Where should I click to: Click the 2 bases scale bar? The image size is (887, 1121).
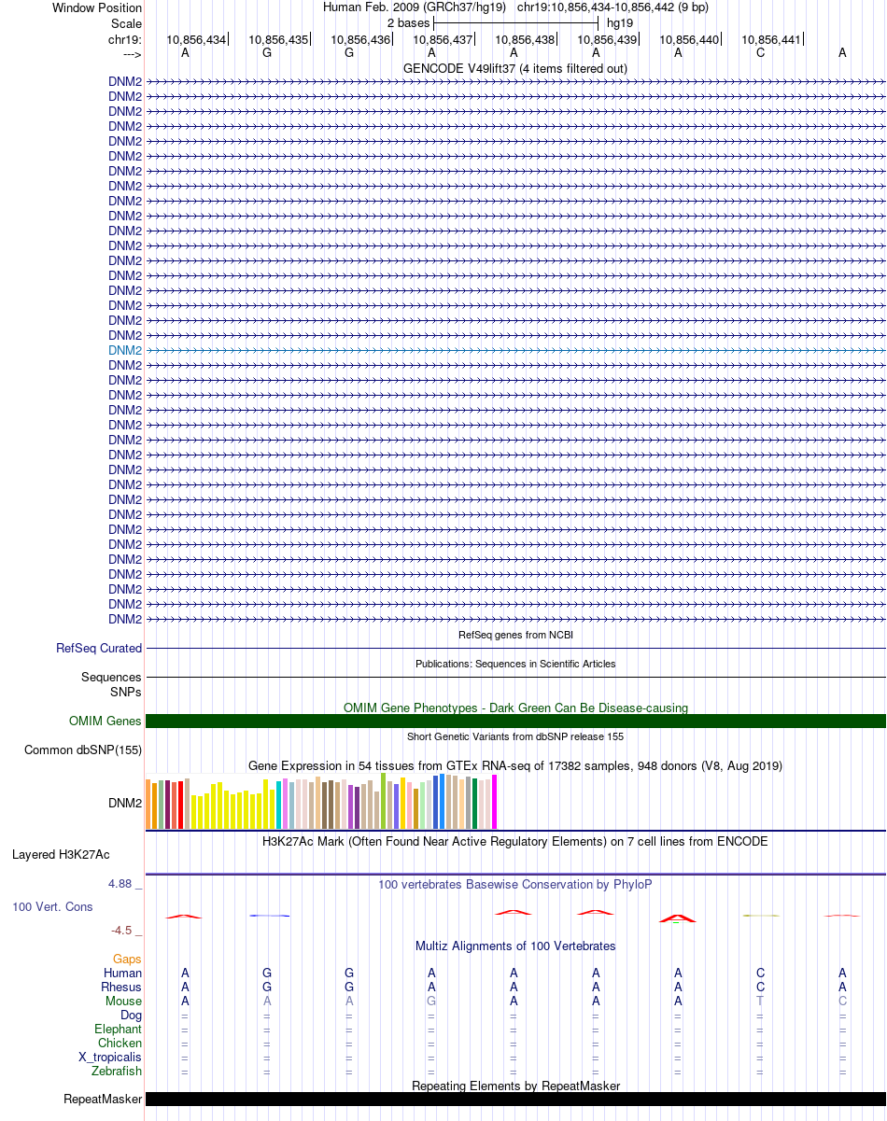point(515,22)
